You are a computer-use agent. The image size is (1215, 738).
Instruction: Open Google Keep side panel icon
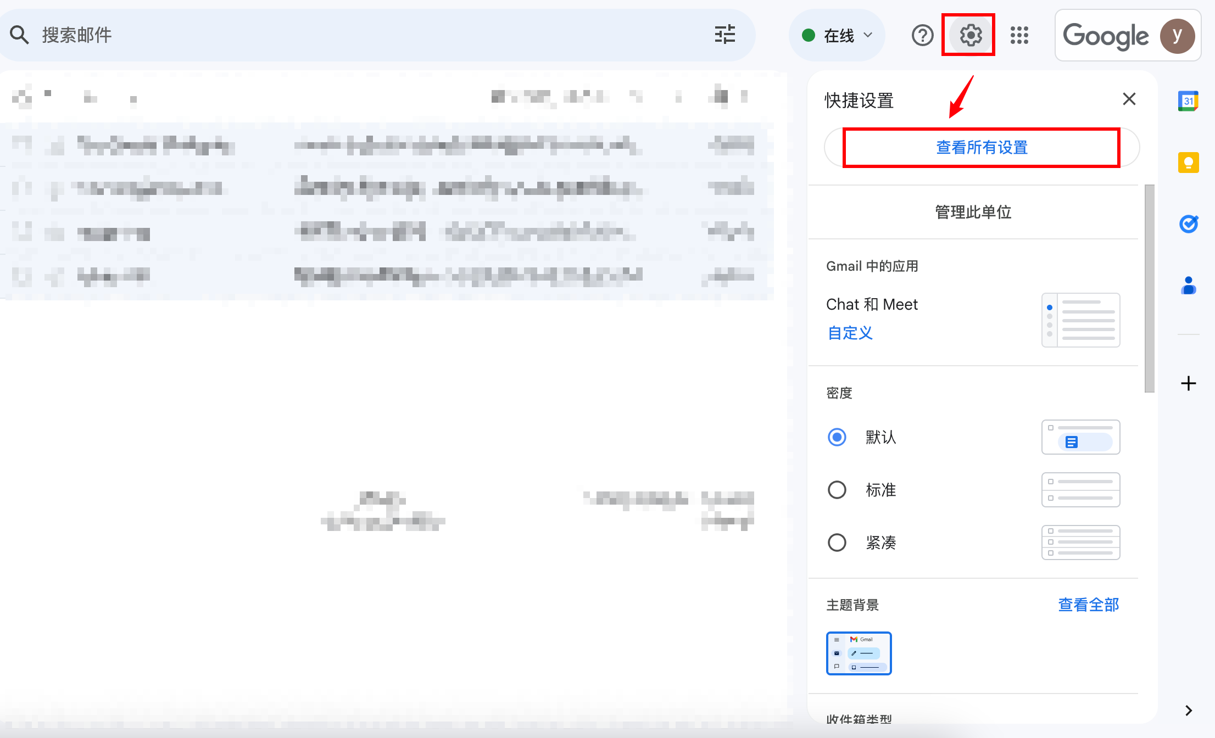[1188, 163]
